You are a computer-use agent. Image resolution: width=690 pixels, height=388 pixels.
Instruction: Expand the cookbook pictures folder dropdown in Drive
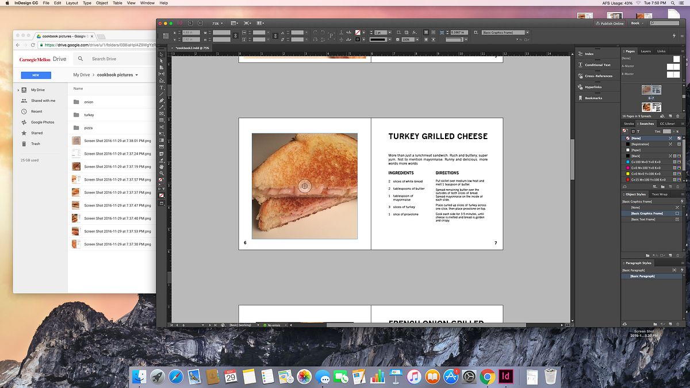coord(137,75)
